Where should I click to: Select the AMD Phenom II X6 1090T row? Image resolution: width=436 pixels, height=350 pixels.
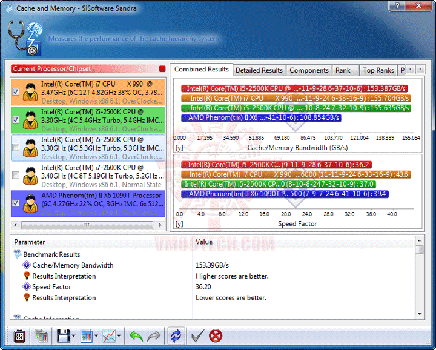[88, 203]
